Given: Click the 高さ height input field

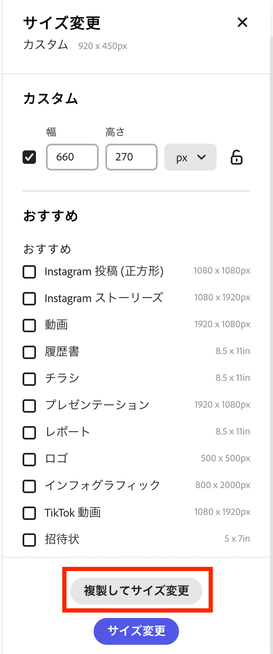Looking at the screenshot, I should click(132, 157).
